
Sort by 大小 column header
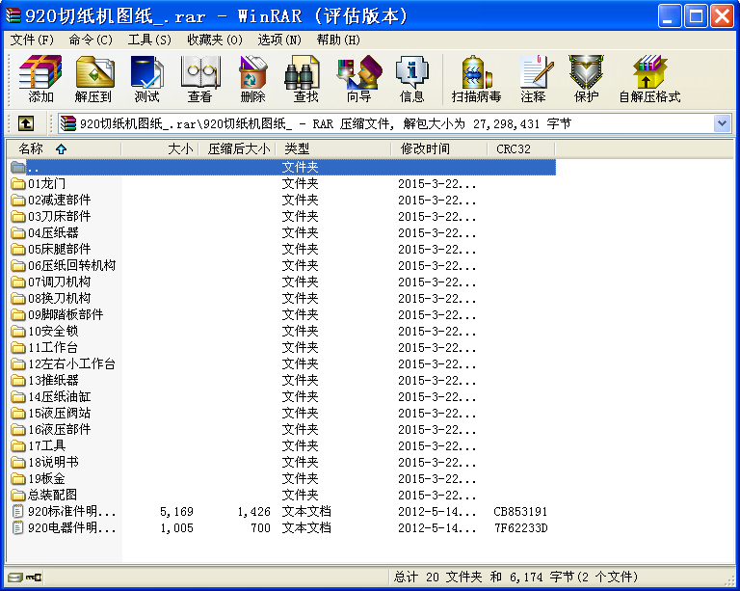click(x=160, y=149)
